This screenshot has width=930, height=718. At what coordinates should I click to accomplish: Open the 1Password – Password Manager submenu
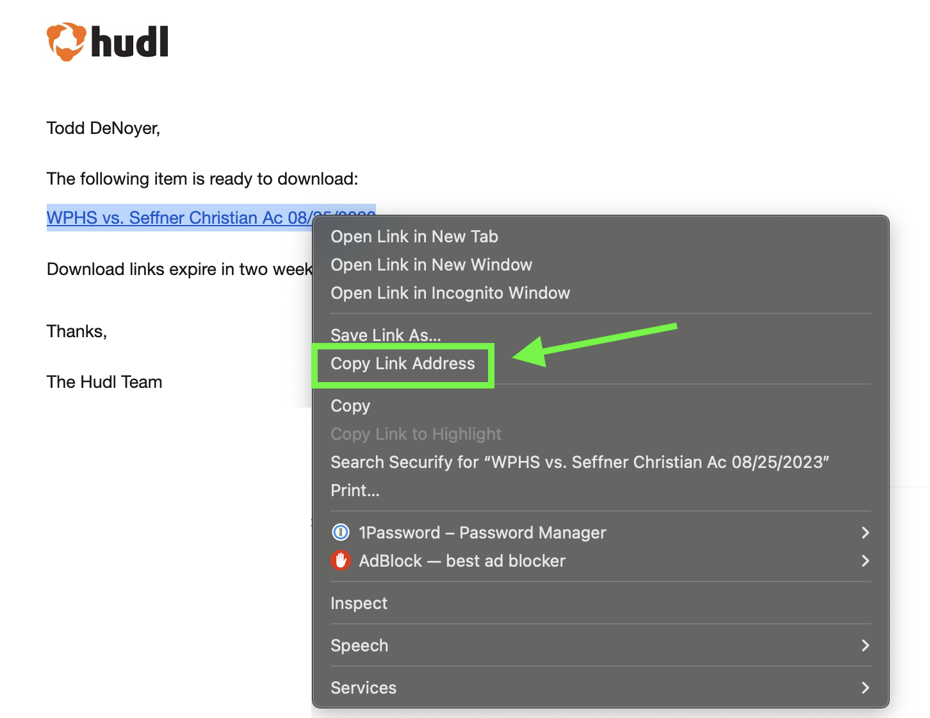point(600,533)
